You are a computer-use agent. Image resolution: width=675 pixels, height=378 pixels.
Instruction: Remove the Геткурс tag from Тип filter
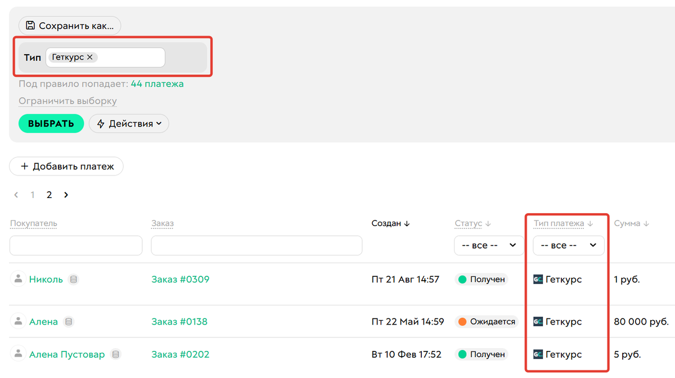[x=89, y=57]
